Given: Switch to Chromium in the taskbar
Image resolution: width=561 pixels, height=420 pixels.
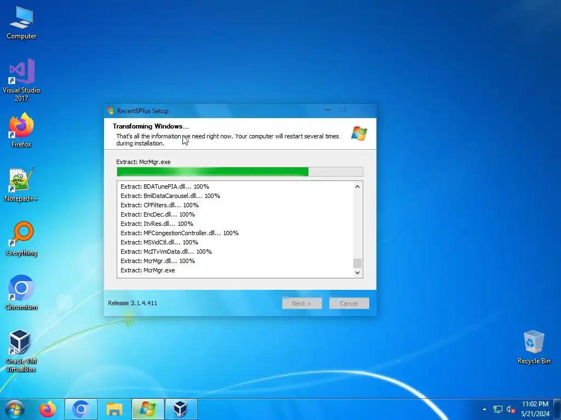Looking at the screenshot, I should (x=81, y=409).
